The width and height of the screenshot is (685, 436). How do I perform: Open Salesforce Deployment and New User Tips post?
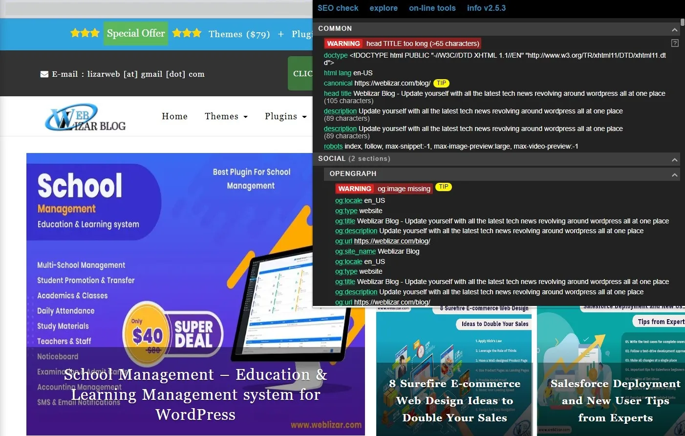(x=616, y=400)
